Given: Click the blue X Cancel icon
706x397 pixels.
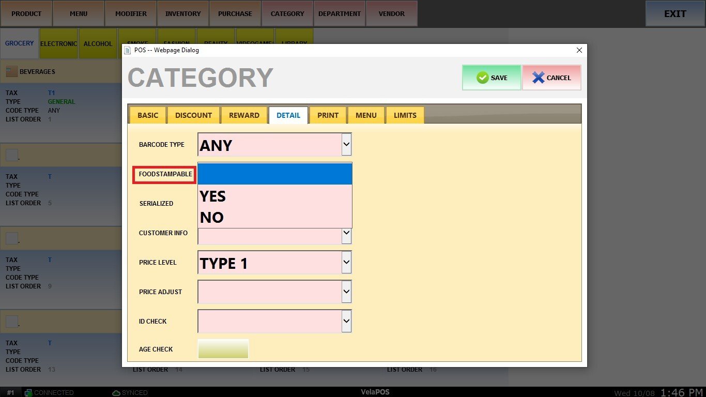Looking at the screenshot, I should [538, 78].
